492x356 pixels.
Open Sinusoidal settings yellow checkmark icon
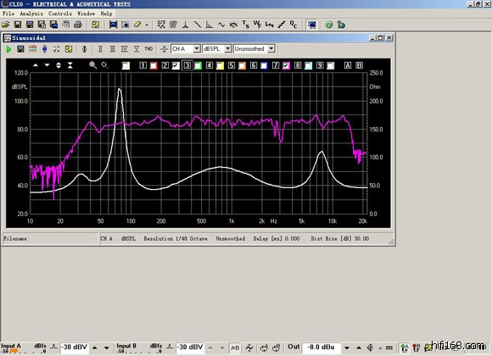tap(69, 49)
